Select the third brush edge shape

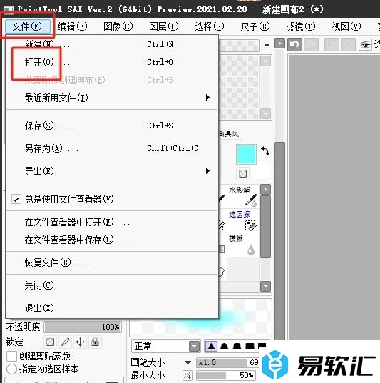pos(237,346)
